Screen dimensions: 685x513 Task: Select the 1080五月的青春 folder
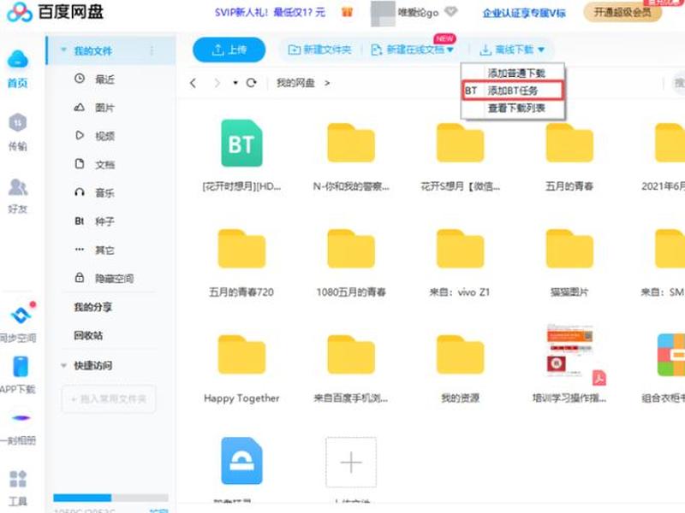[351, 249]
